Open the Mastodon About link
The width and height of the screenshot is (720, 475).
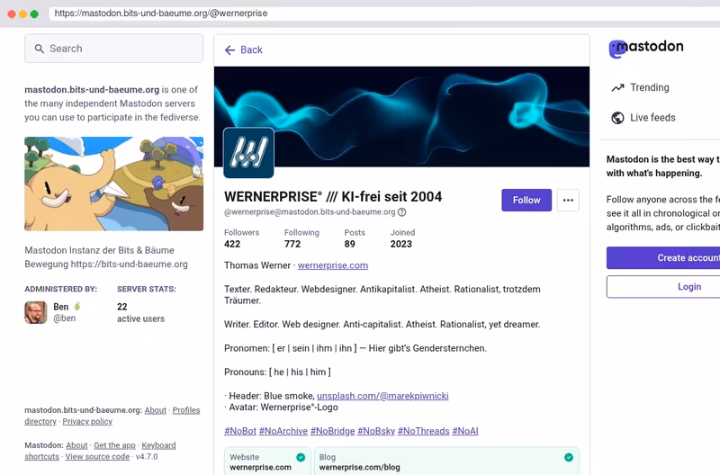(76, 445)
